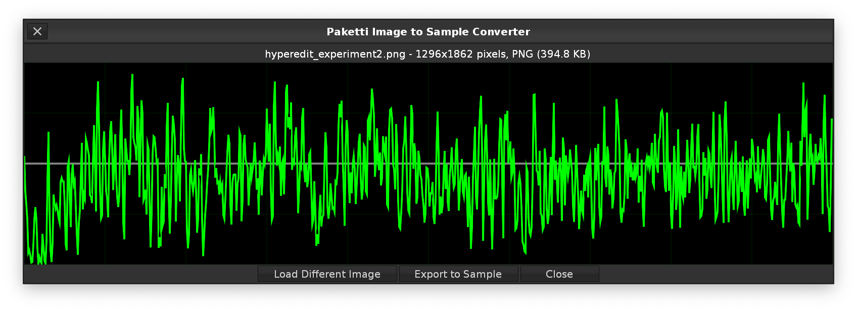Click the X icon in the dialog's top-left corner
The width and height of the screenshot is (857, 311).
click(x=37, y=31)
